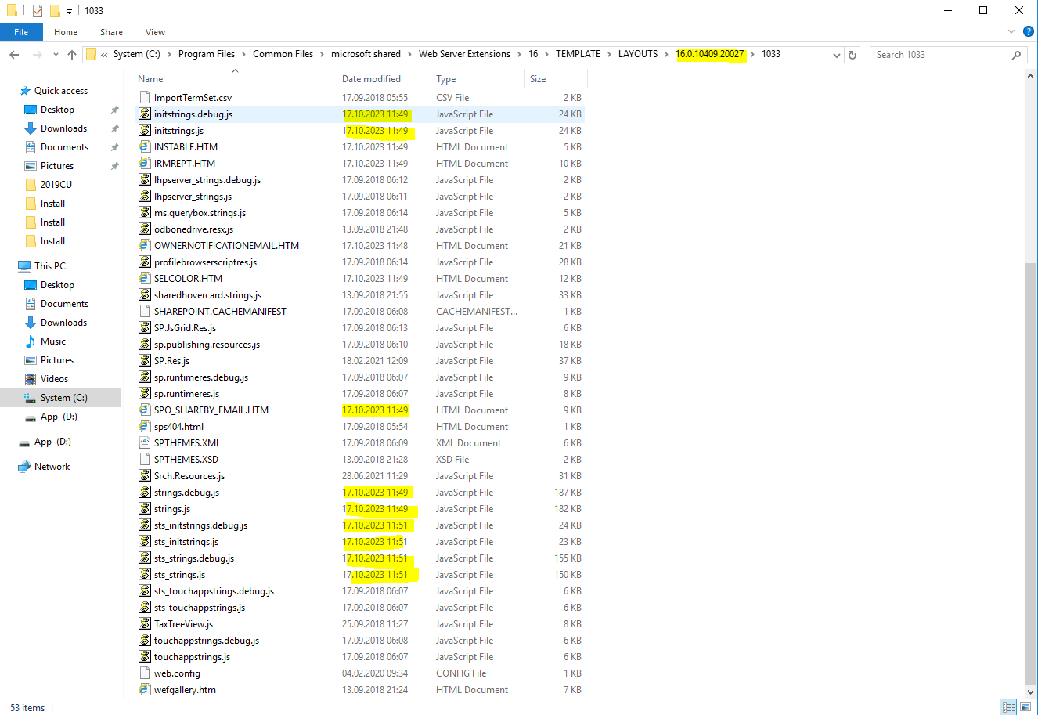Click the Refresh button next to address bar

[852, 55]
